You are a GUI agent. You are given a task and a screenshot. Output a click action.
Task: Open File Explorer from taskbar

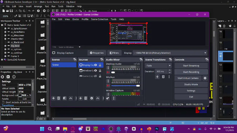point(65,129)
